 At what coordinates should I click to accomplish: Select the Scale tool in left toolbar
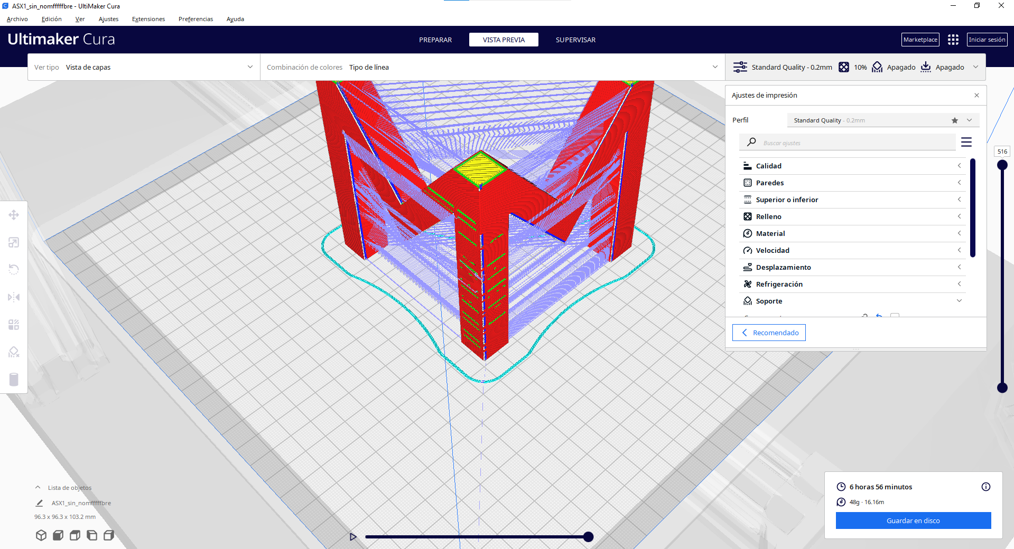click(14, 242)
